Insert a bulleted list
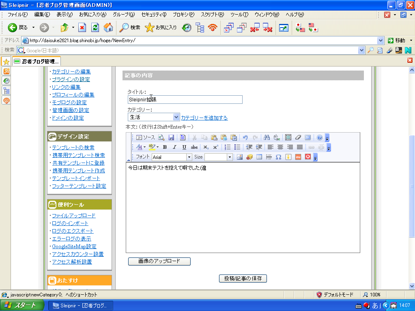The width and height of the screenshot is (415, 311). 237,147
